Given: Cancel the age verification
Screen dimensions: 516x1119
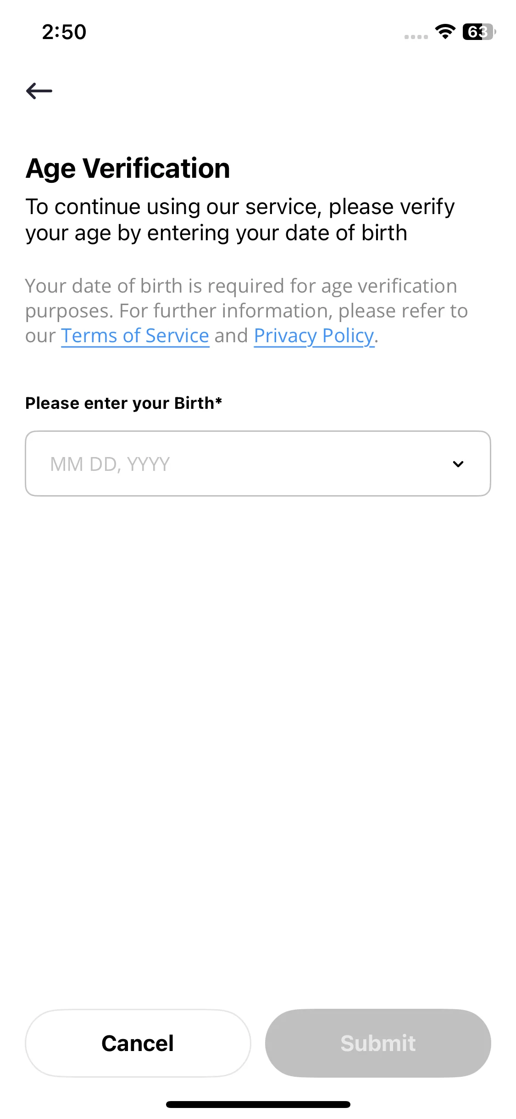Looking at the screenshot, I should coord(138,1043).
